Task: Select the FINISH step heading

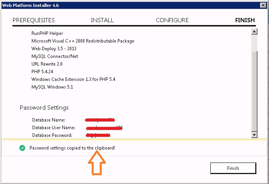Action: click(245, 20)
